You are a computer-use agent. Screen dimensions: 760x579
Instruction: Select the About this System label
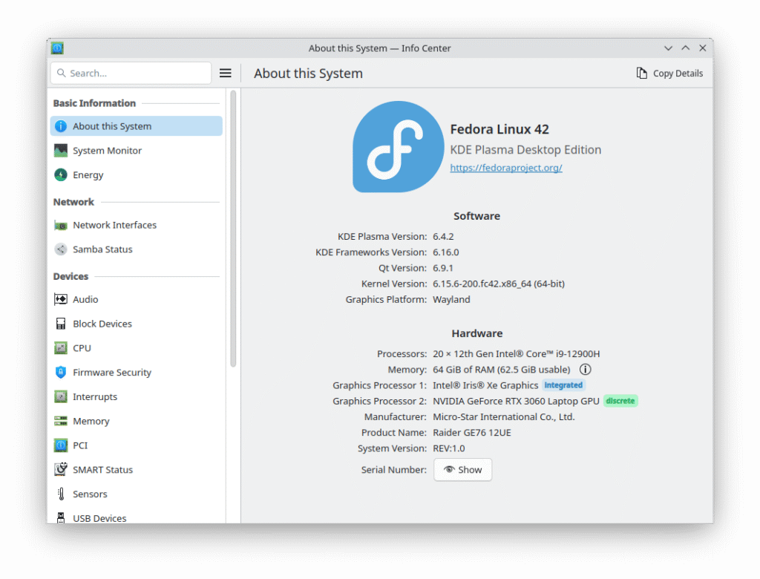pos(112,126)
